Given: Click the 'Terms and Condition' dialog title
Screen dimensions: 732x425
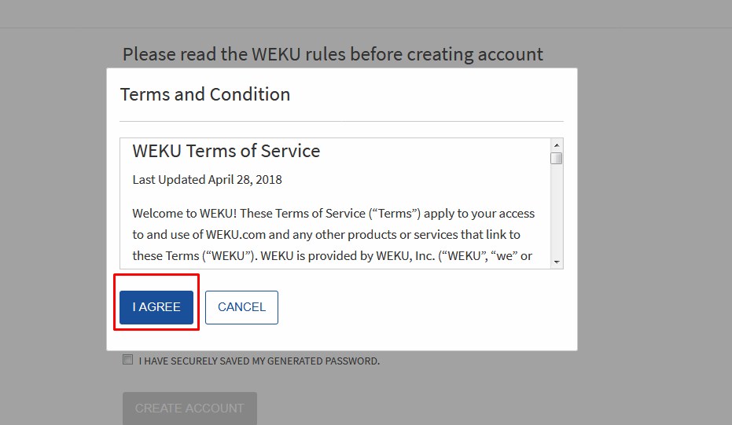Looking at the screenshot, I should pos(205,94).
